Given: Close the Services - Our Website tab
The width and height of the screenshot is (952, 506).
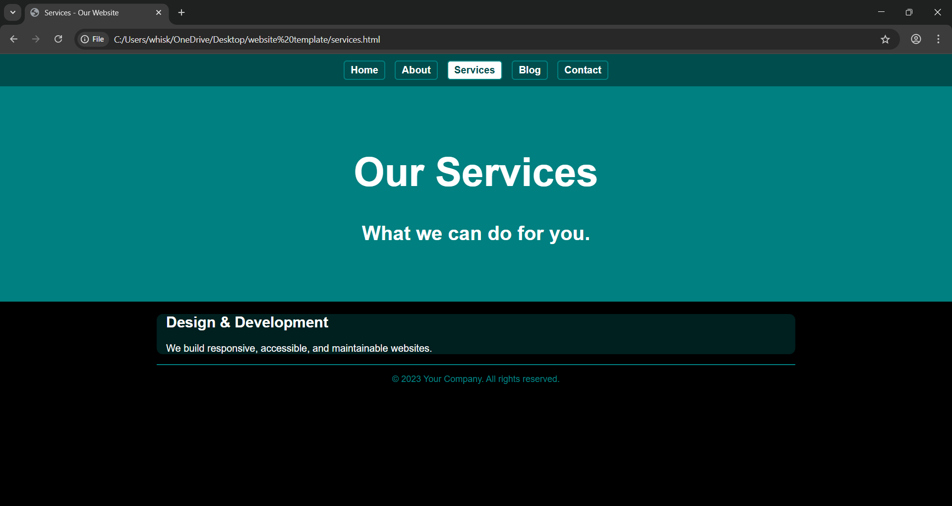Looking at the screenshot, I should click(159, 12).
